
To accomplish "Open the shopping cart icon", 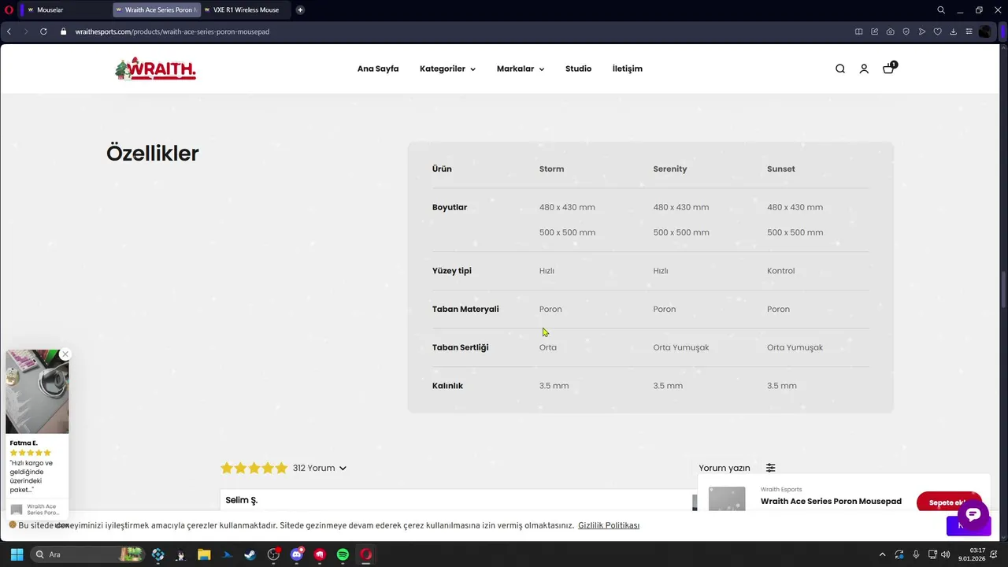I will coord(889,68).
